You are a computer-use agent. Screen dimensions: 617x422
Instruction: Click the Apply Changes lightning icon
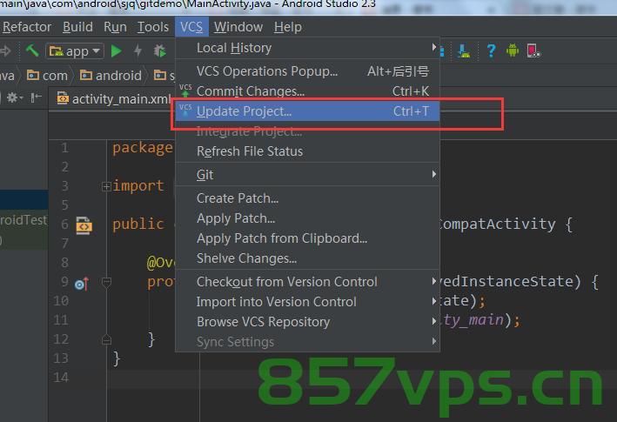click(x=137, y=50)
